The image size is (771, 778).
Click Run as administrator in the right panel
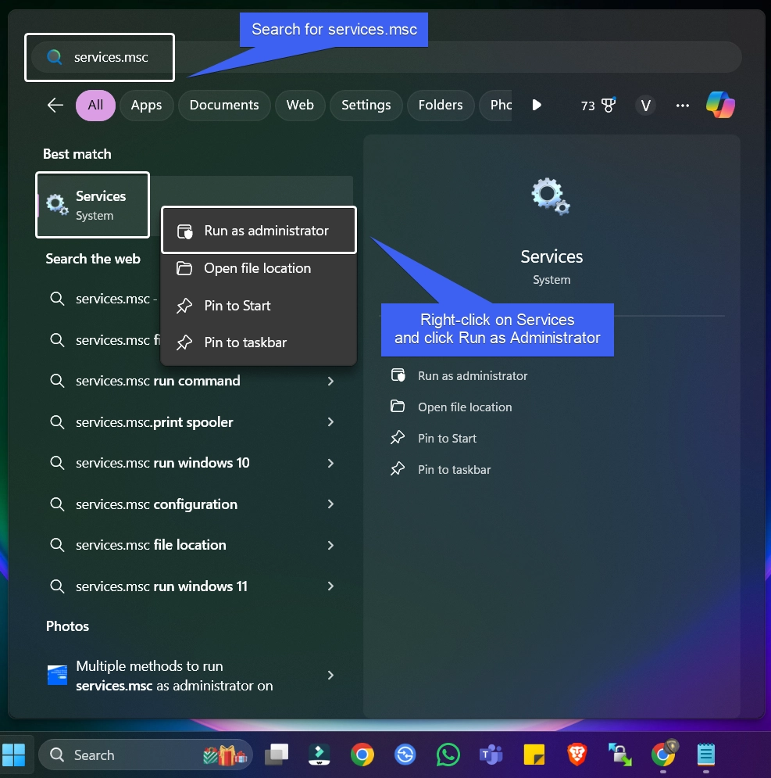(x=473, y=375)
